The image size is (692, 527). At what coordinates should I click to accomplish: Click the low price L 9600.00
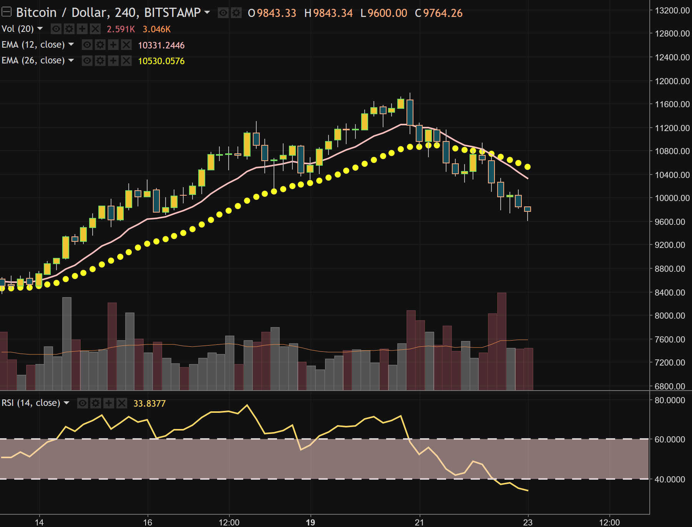click(x=384, y=13)
